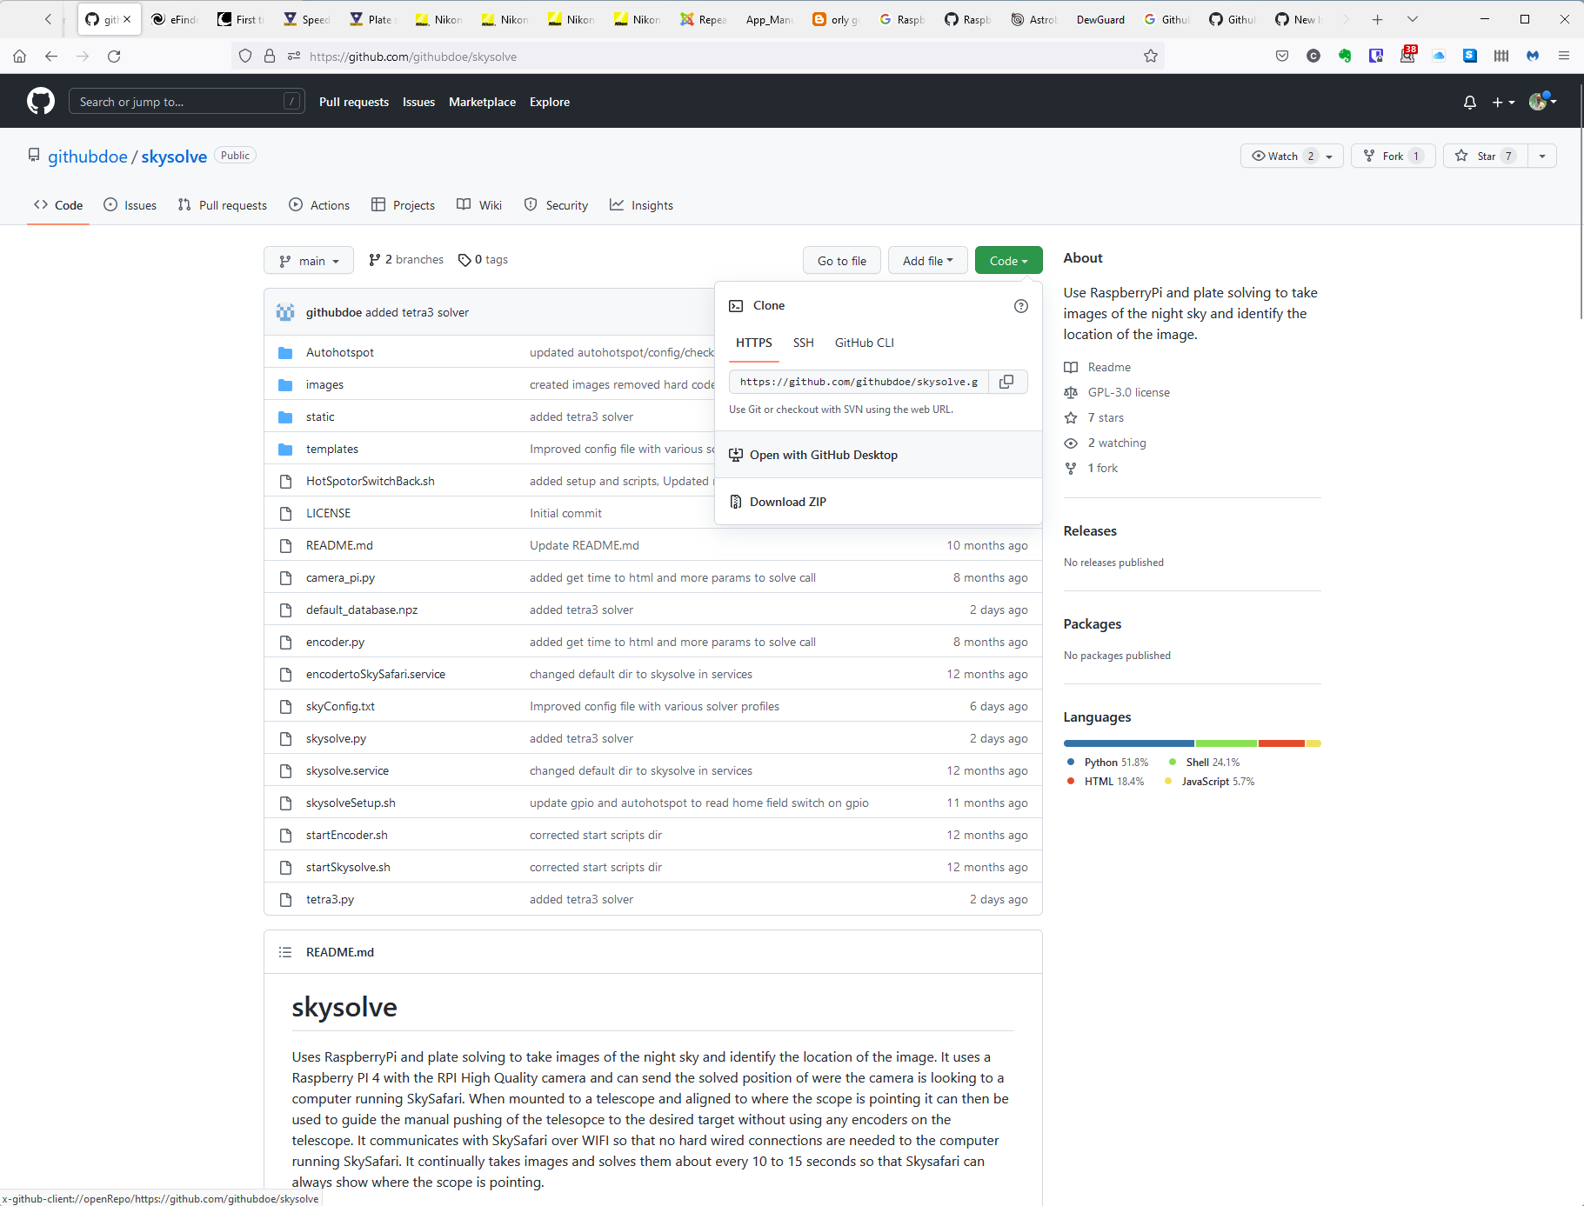The image size is (1584, 1206).
Task: Click the Go to file button
Action: pyautogui.click(x=840, y=260)
